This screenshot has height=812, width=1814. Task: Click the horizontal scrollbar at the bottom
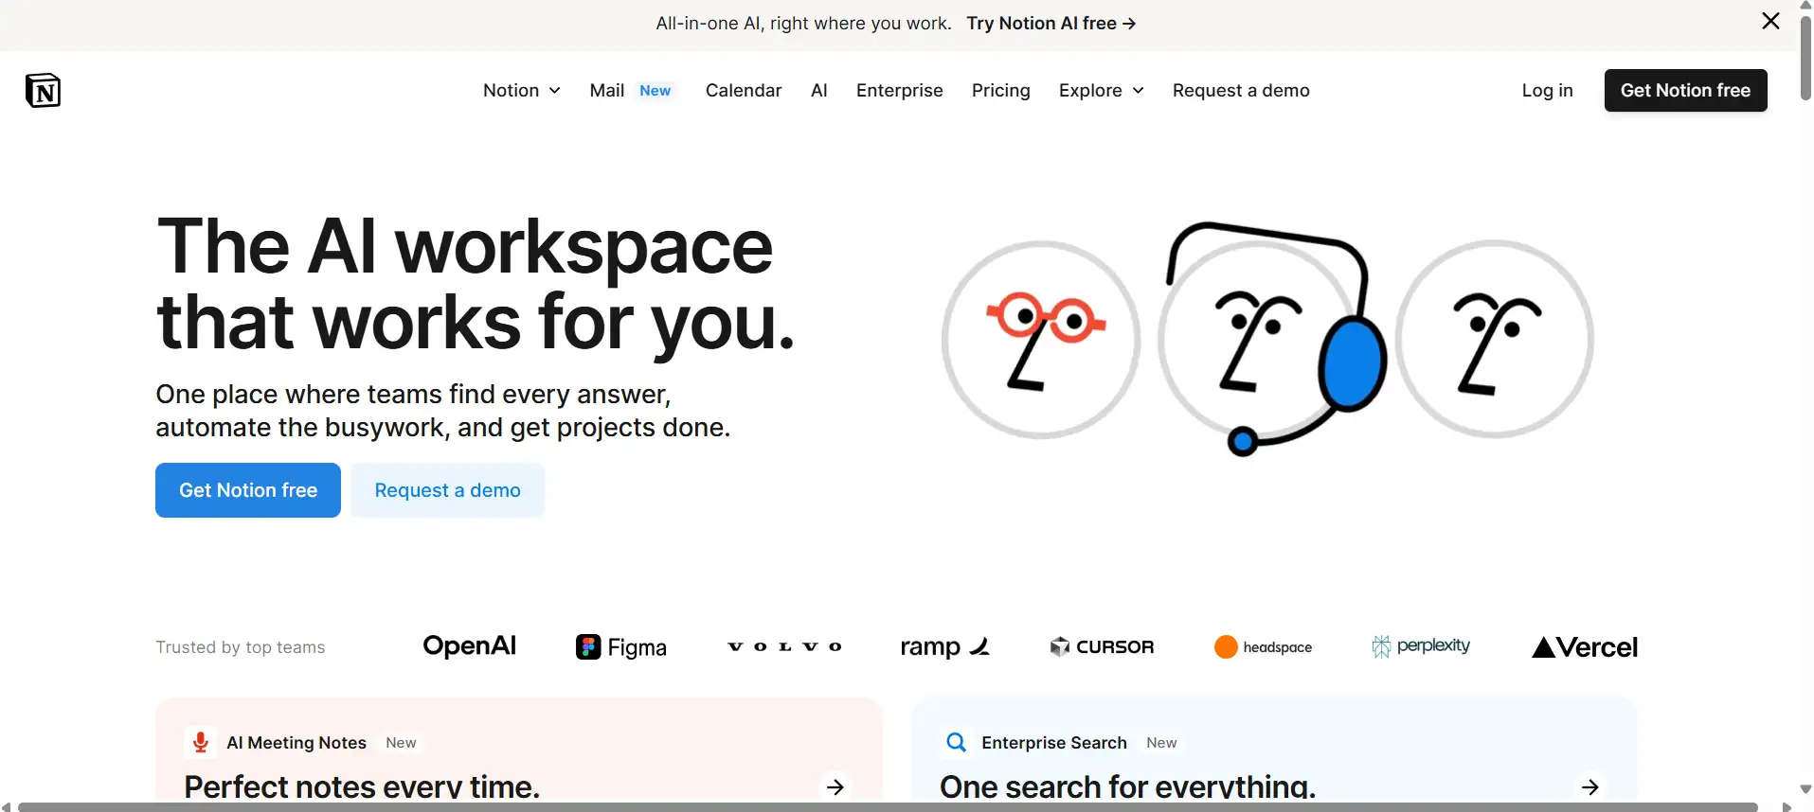coord(887,807)
